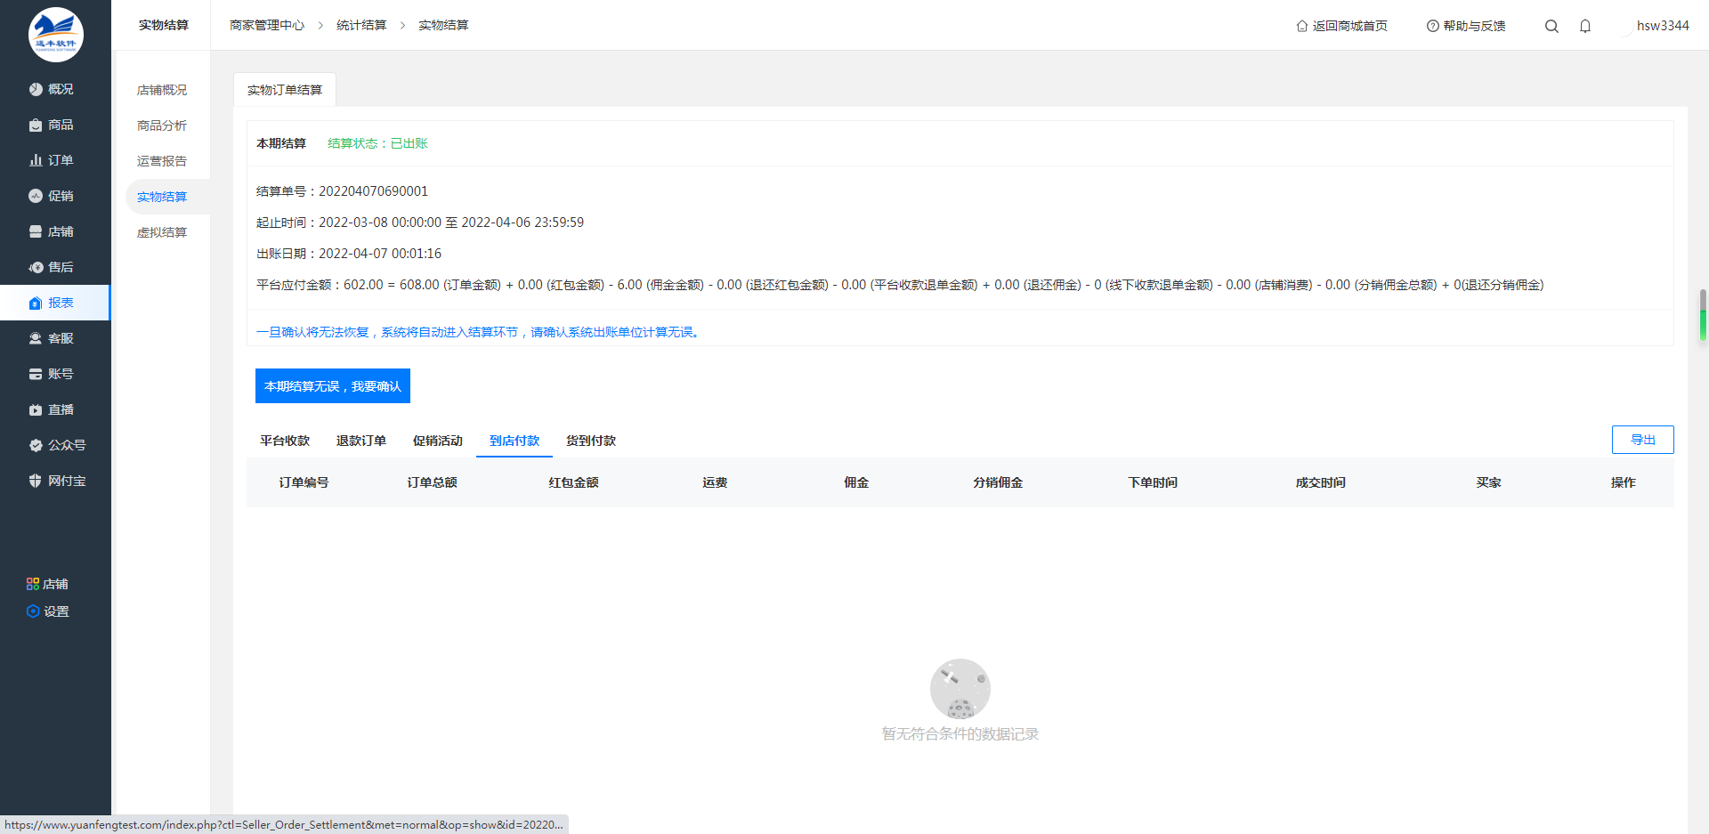Open the 店铺 shop sidebar icon
Screen dimensions: 1709x834
36,231
